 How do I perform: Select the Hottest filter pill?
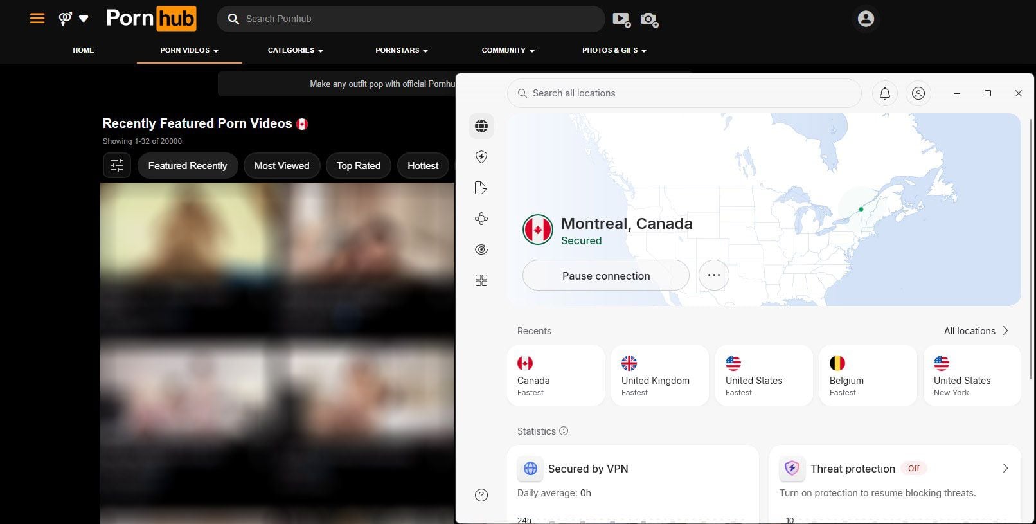click(x=423, y=165)
